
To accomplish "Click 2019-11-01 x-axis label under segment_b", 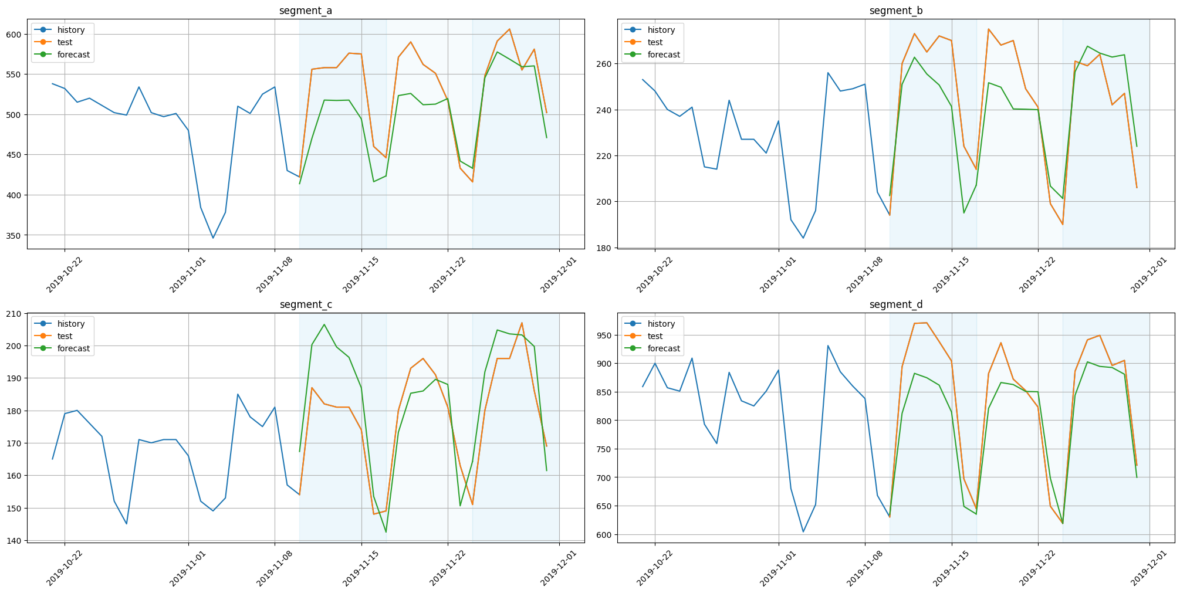I will tap(777, 276).
